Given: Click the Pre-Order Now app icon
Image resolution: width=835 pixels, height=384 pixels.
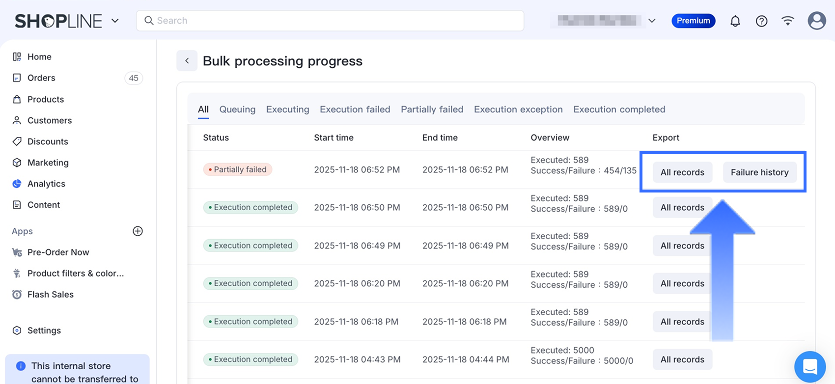Looking at the screenshot, I should tap(17, 252).
